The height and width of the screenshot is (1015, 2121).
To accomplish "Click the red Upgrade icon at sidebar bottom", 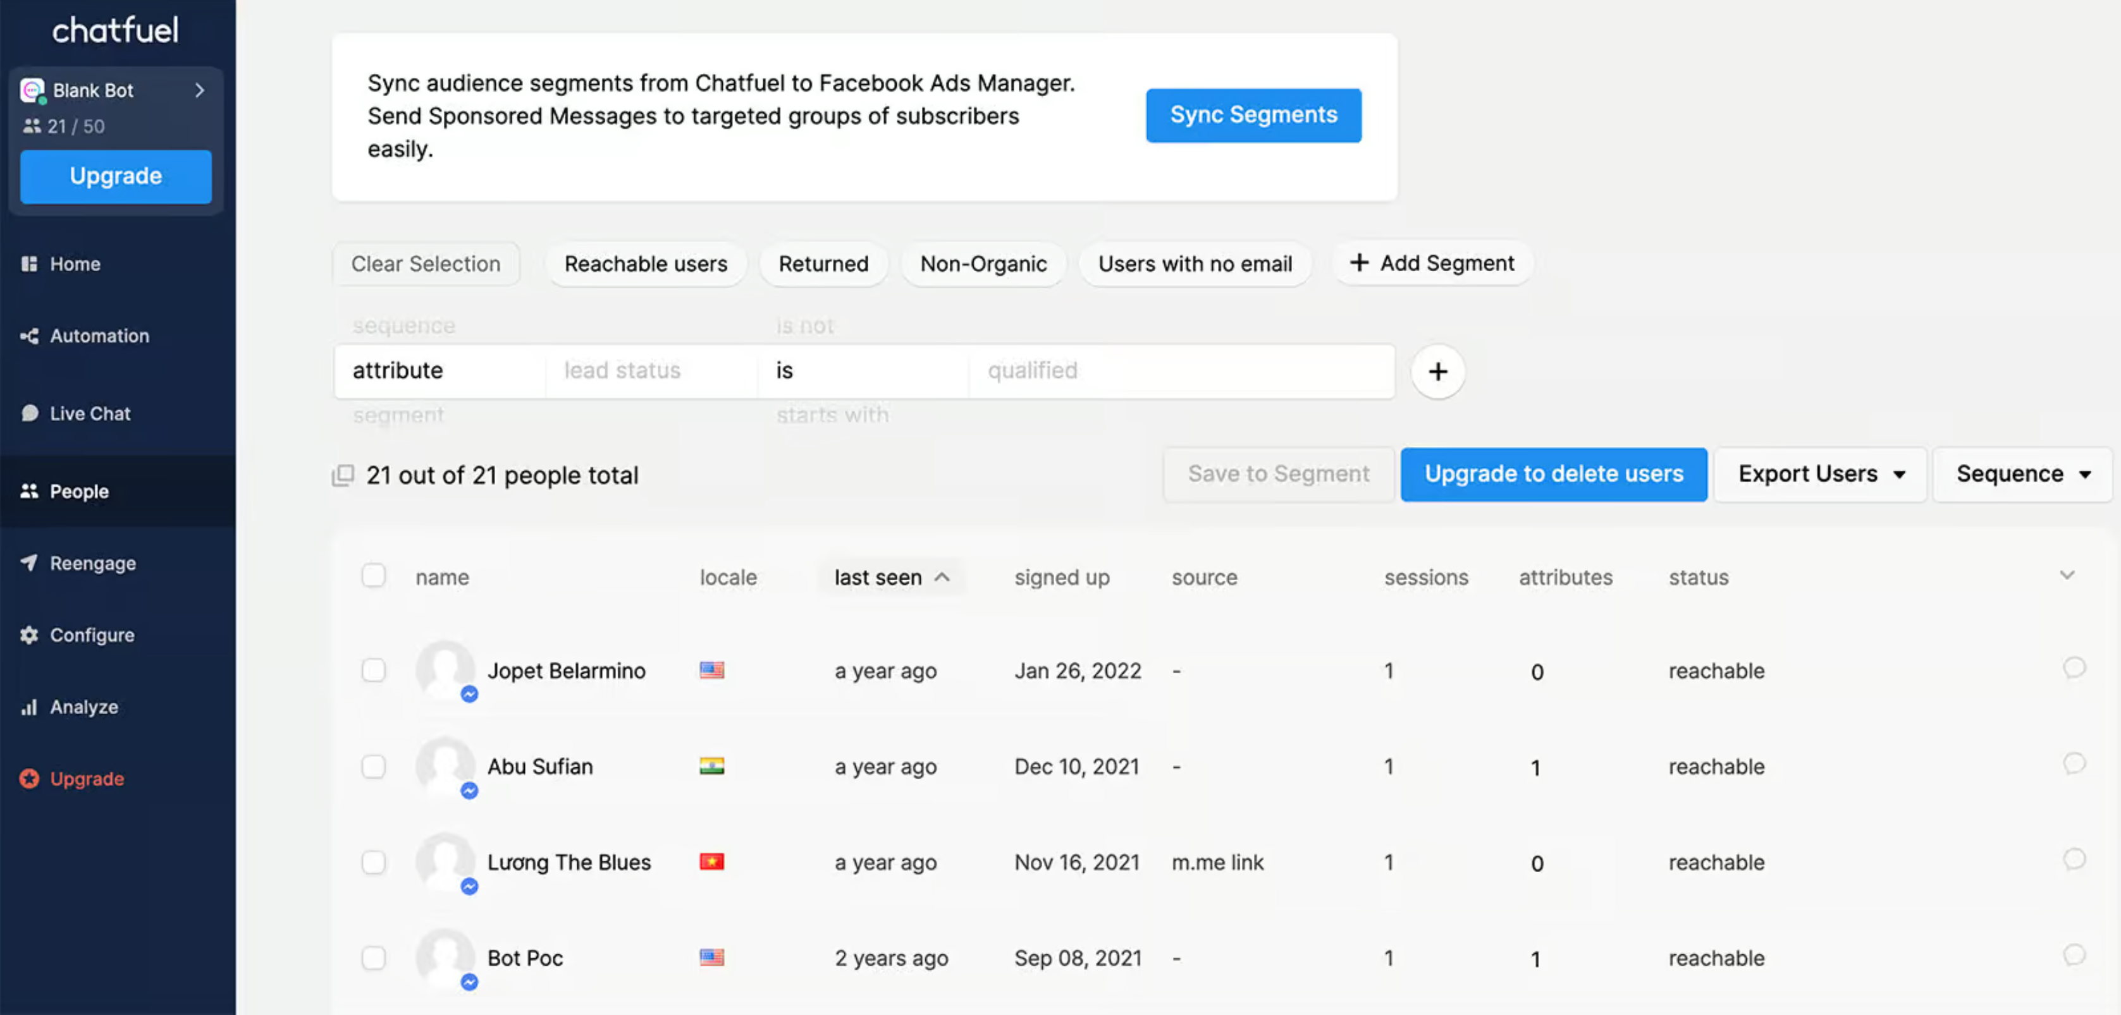I will (x=29, y=778).
